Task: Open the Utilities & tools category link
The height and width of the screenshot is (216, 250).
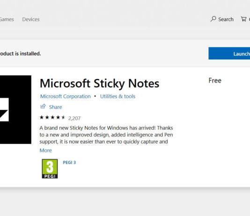Action: pos(118,96)
